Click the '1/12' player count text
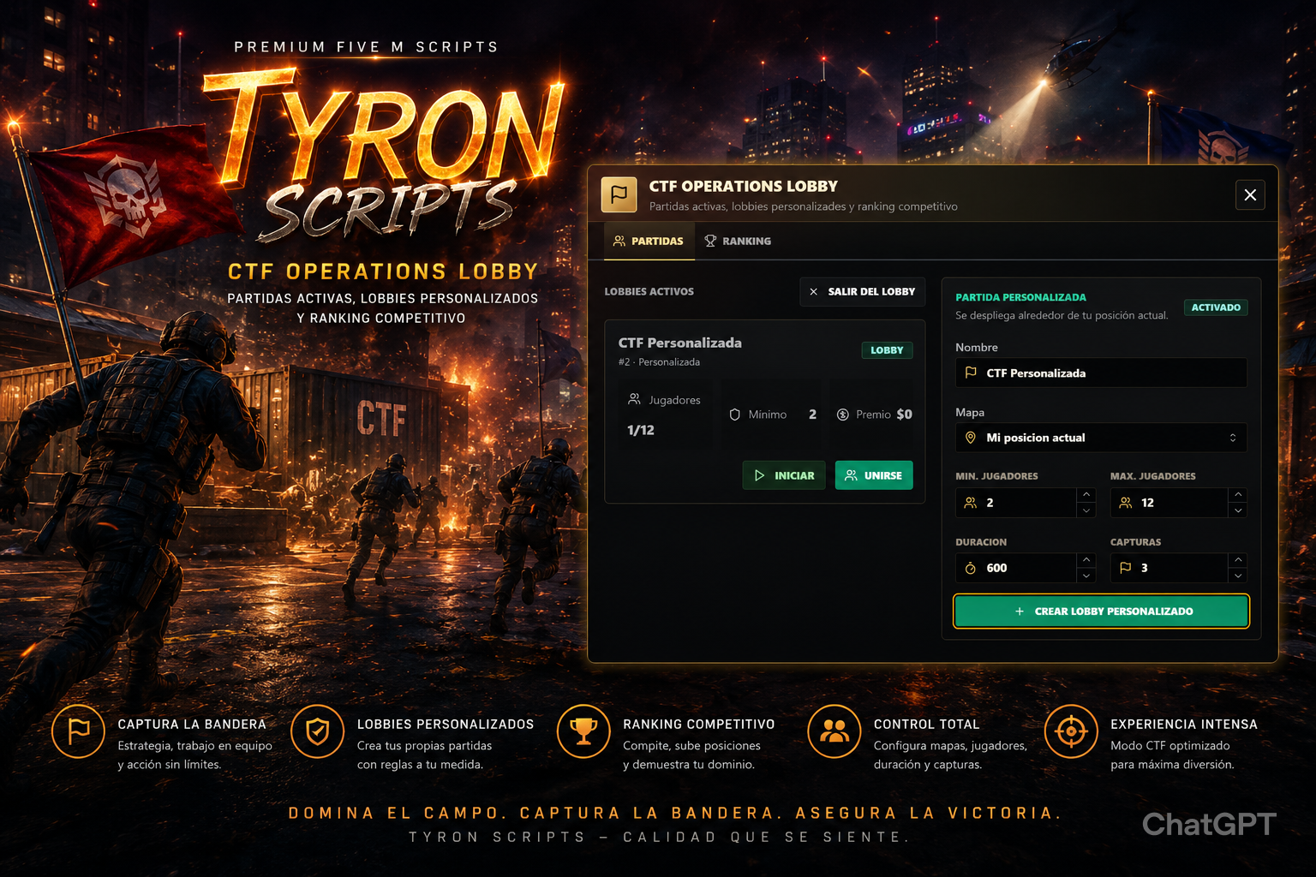The image size is (1316, 877). point(641,430)
